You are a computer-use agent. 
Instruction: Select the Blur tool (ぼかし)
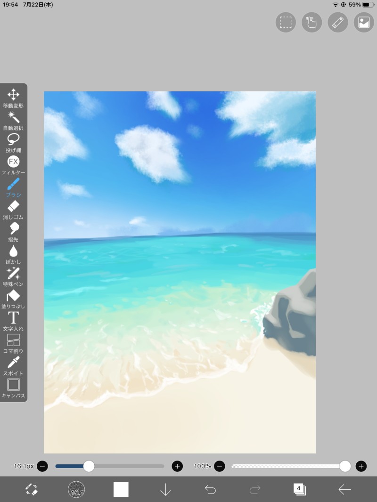click(x=13, y=254)
